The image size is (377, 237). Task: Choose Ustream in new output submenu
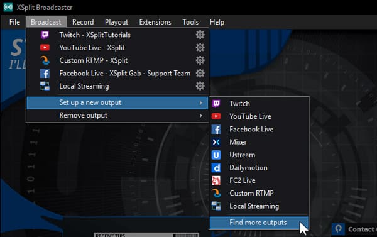[x=259, y=155]
